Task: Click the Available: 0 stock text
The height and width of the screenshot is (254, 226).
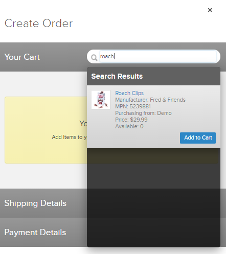Action: click(x=129, y=126)
